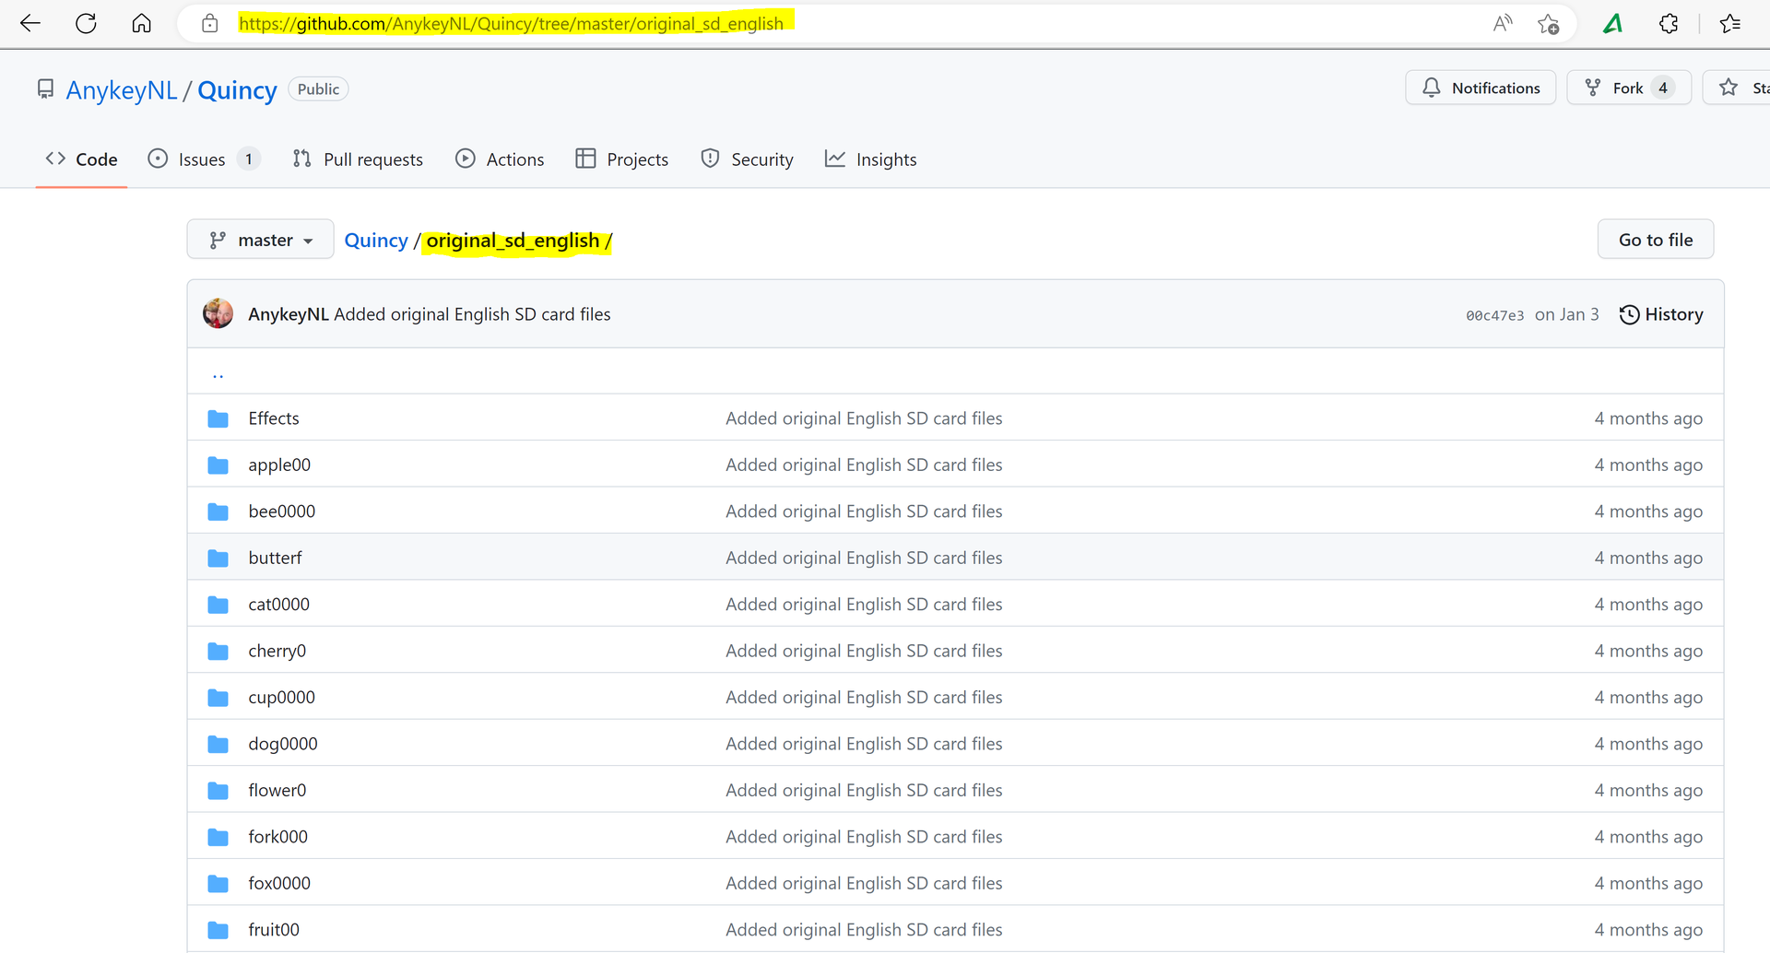The height and width of the screenshot is (953, 1770).
Task: Reload the page with the refresh icon
Action: [x=86, y=24]
